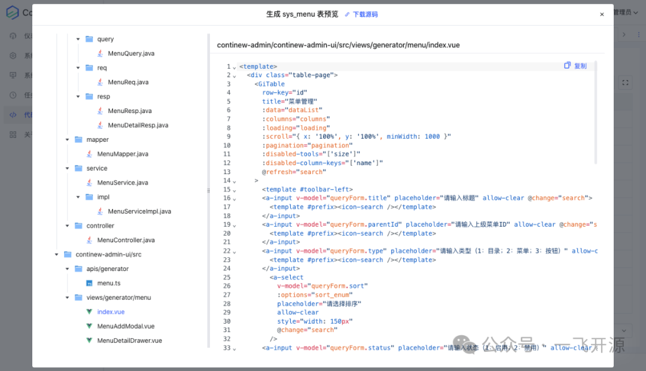The image size is (646, 371).
Task: Fold the code block at line 1
Action: [234, 67]
